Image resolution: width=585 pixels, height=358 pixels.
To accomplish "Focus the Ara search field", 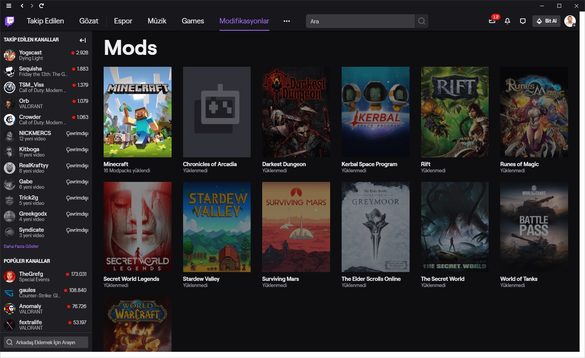I will tap(360, 21).
